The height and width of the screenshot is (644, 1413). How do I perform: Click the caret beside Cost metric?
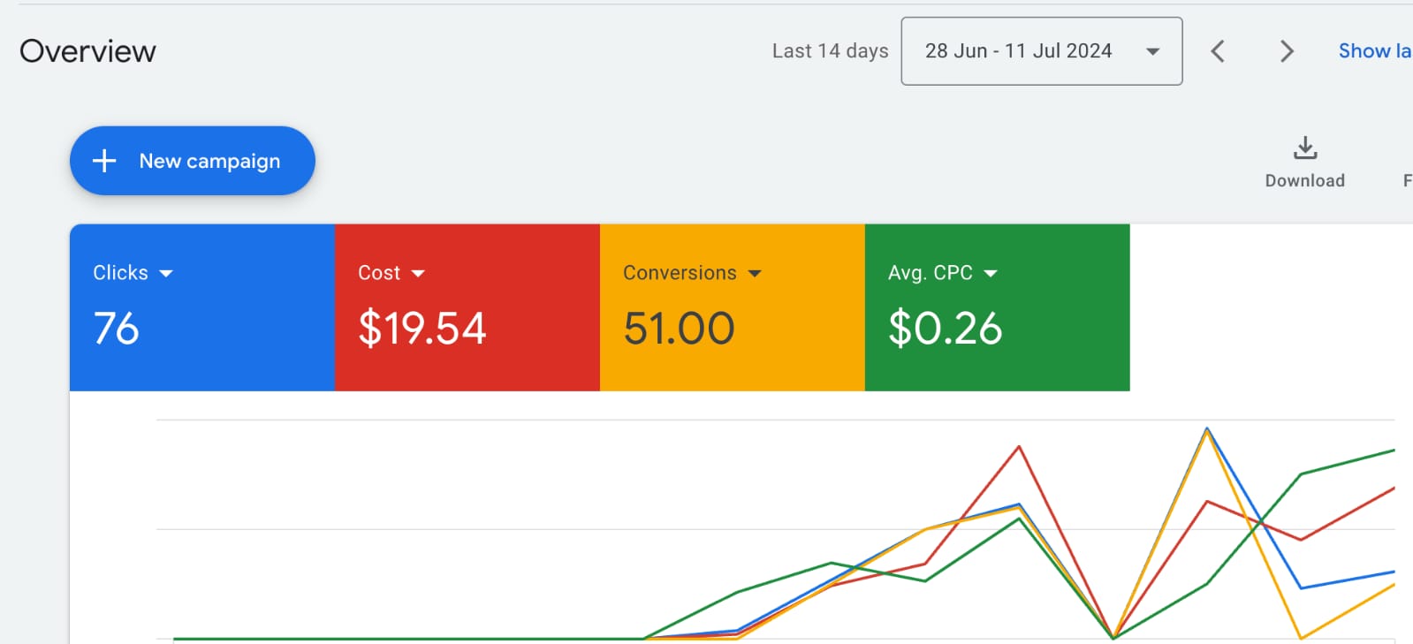(x=418, y=274)
